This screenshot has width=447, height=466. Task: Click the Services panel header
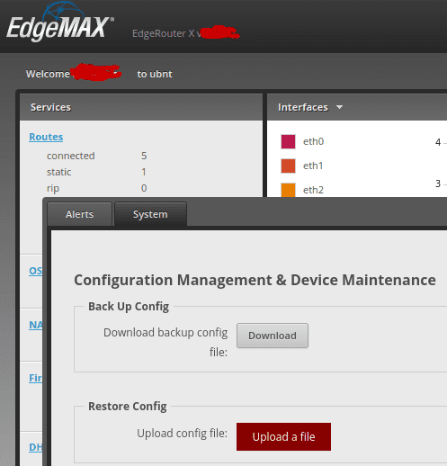[x=141, y=107]
